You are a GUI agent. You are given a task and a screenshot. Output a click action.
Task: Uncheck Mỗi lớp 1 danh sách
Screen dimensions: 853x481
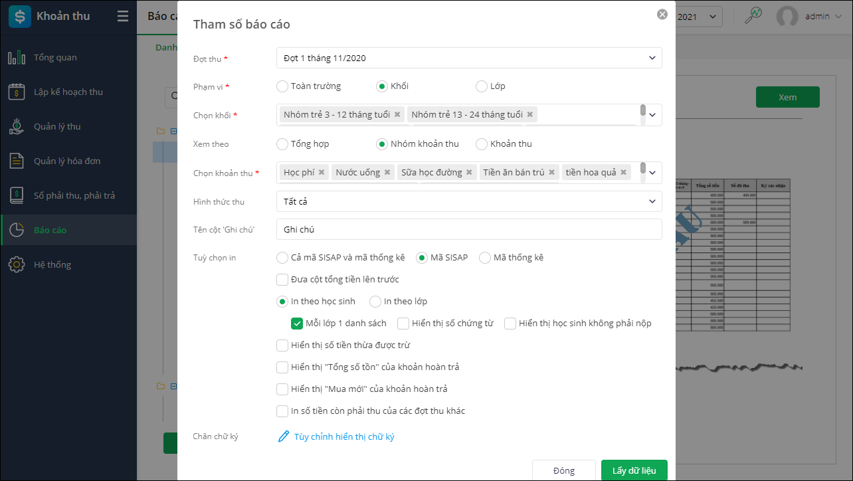pyautogui.click(x=297, y=324)
